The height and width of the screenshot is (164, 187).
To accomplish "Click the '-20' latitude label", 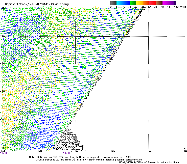I will 3,148.
